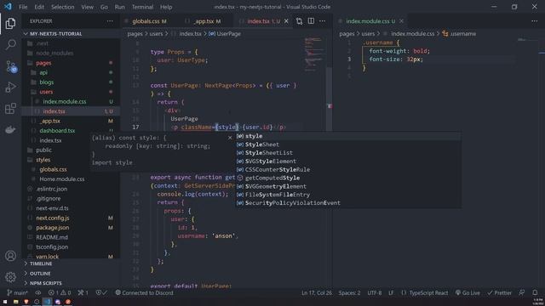The image size is (545, 306).
Task: Open Source Control view
Action: 10,66
